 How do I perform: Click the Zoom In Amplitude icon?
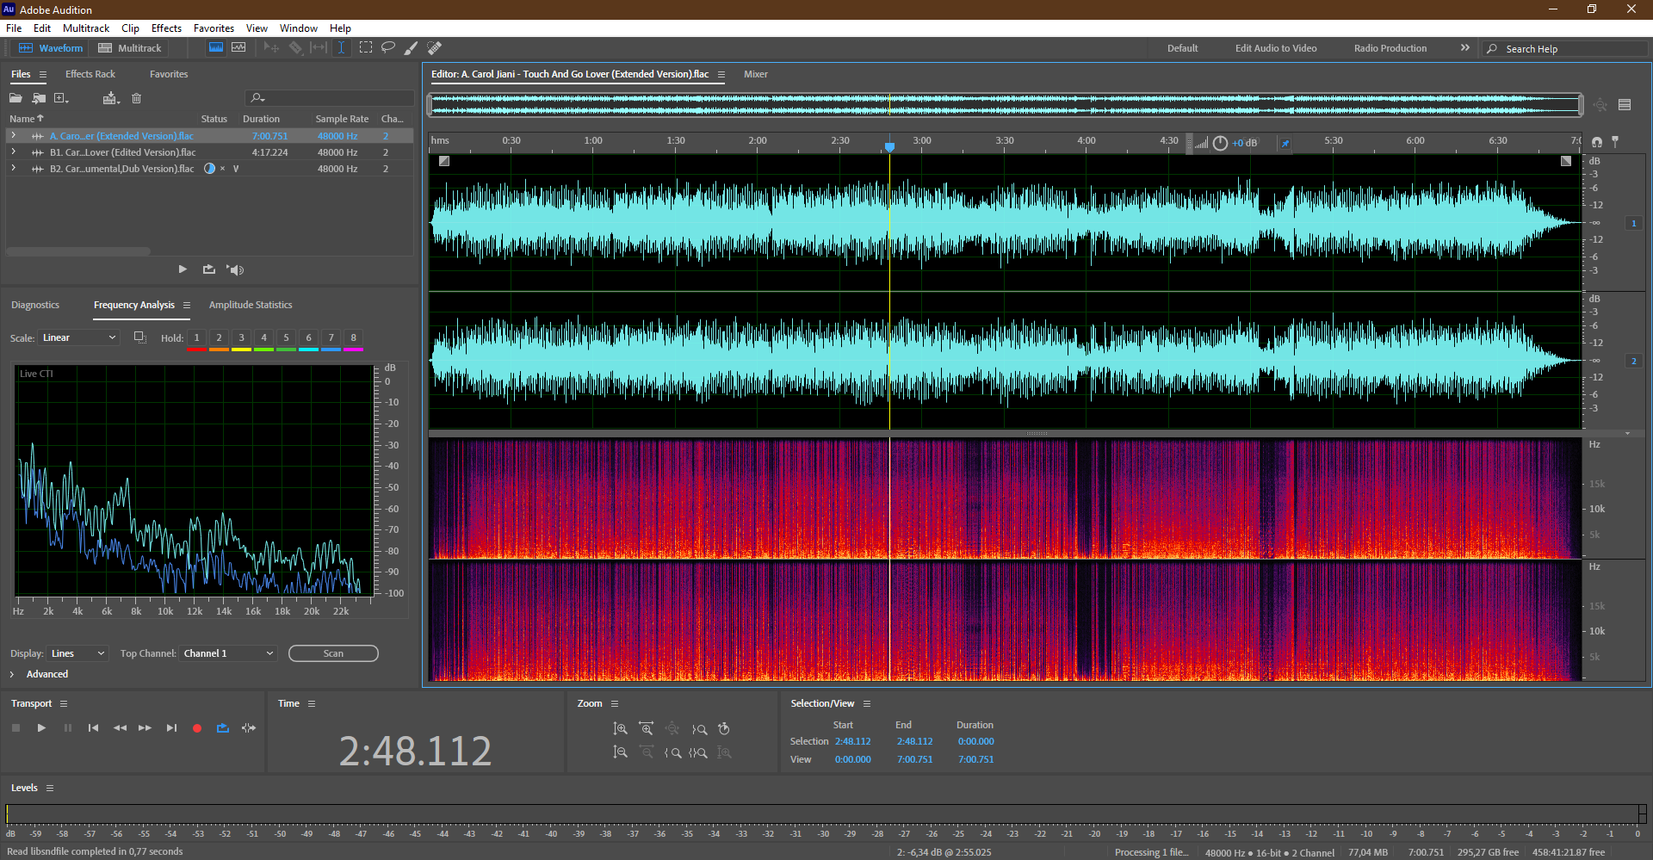(620, 729)
